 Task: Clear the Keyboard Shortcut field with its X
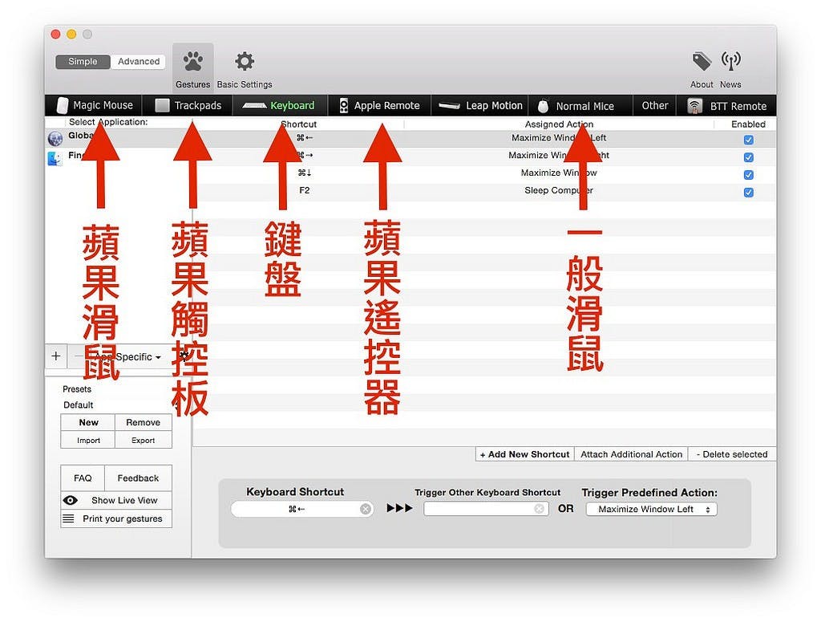[366, 509]
